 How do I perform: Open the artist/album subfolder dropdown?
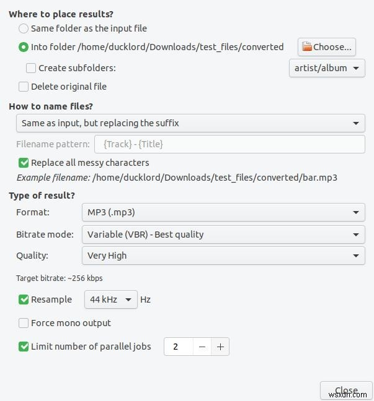point(327,68)
